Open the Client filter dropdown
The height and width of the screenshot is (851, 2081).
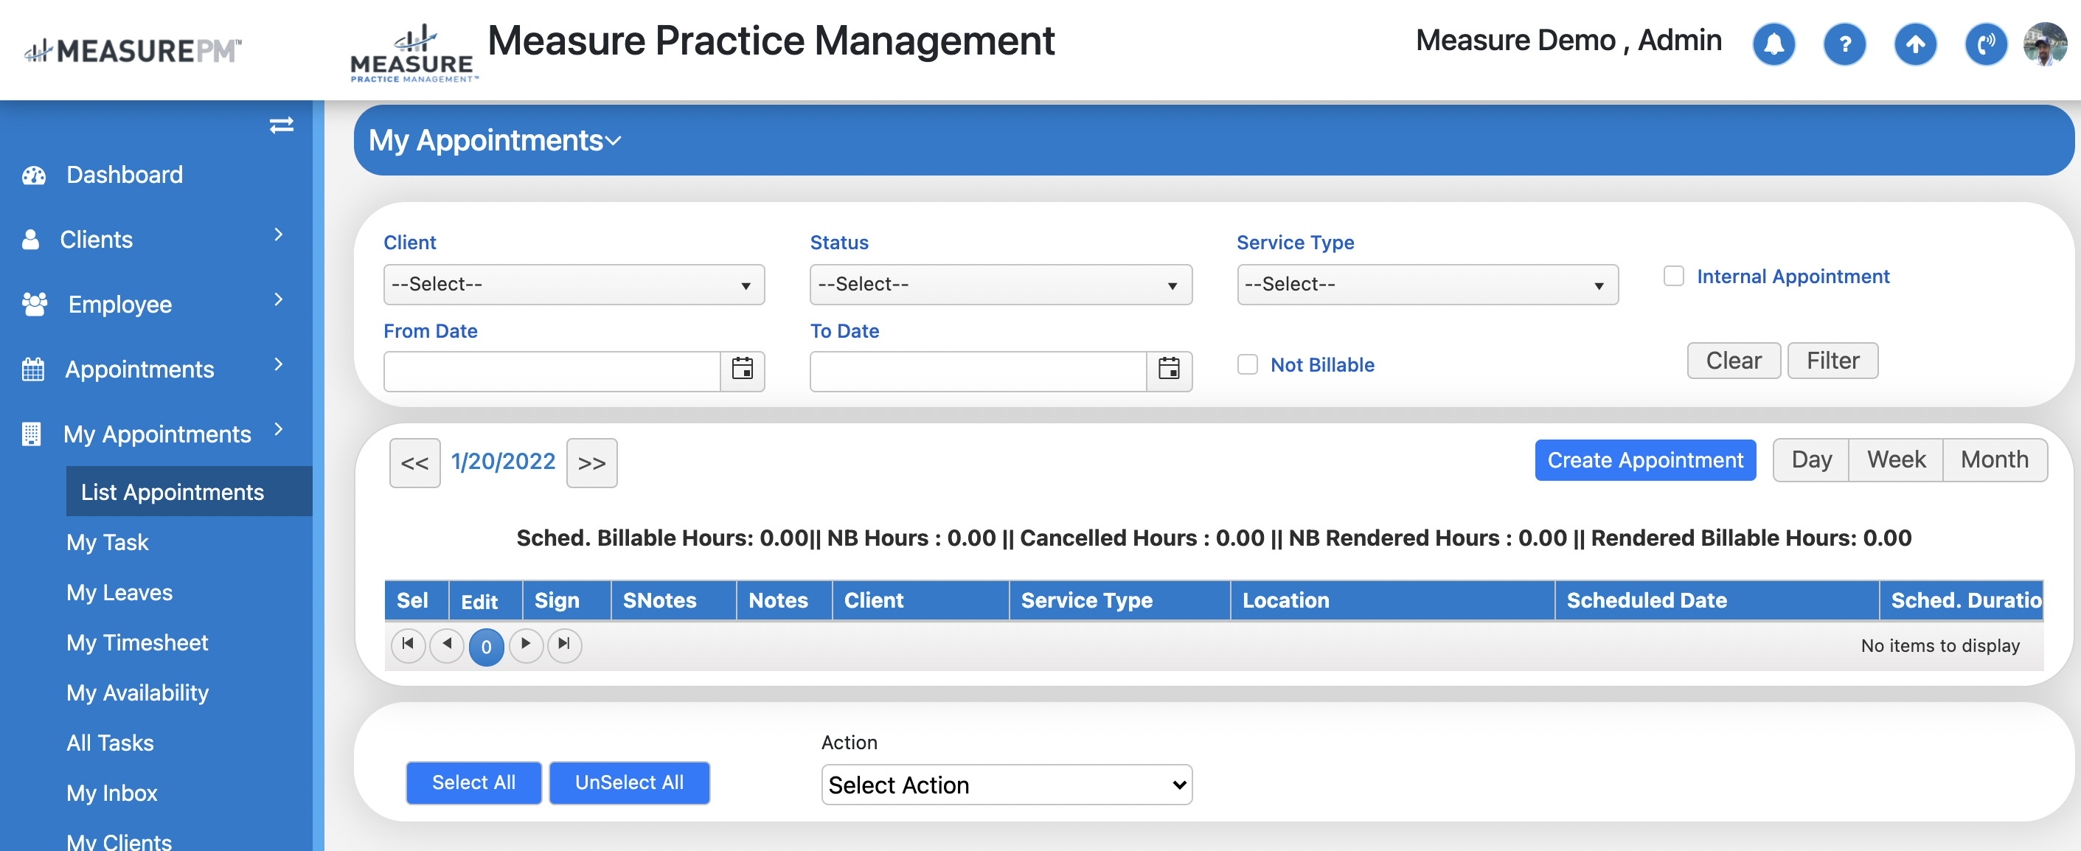click(x=574, y=285)
